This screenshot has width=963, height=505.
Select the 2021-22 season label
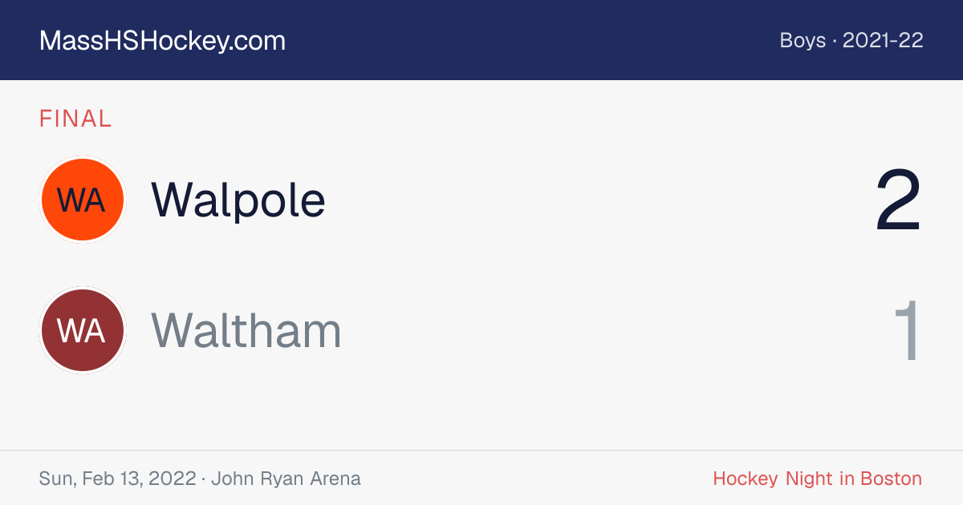click(x=883, y=40)
